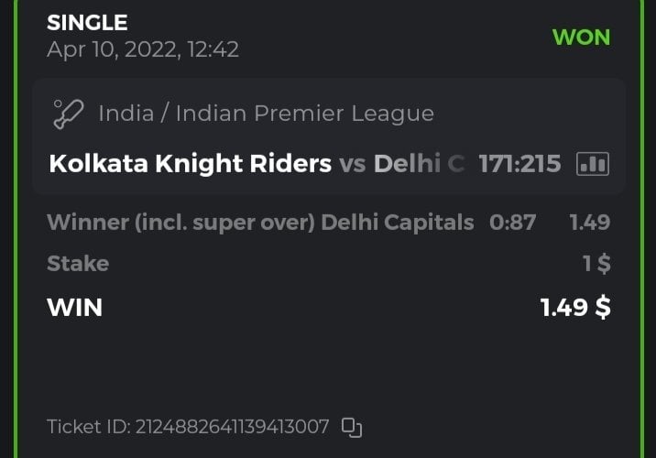This screenshot has width=656, height=458.
Task: Click the Stake label
Action: tap(78, 264)
